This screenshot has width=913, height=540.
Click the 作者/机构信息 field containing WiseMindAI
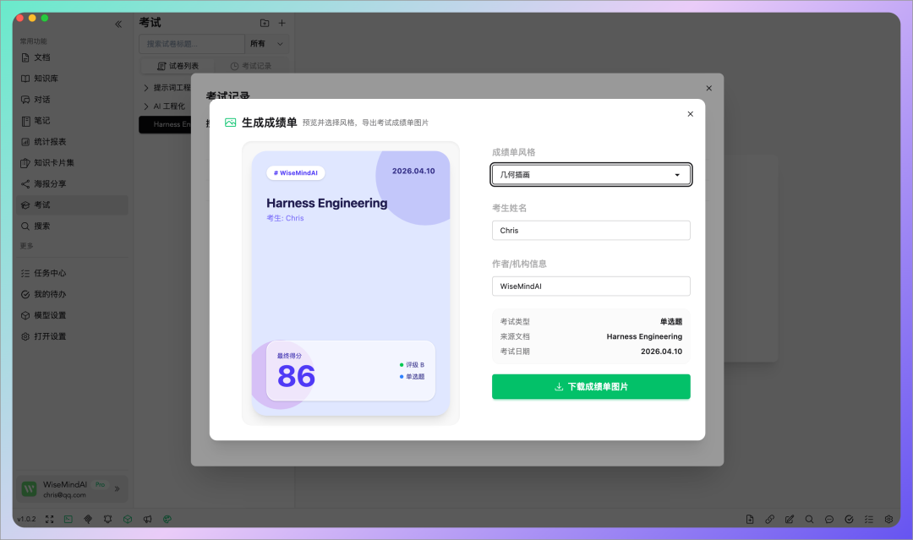coord(591,286)
